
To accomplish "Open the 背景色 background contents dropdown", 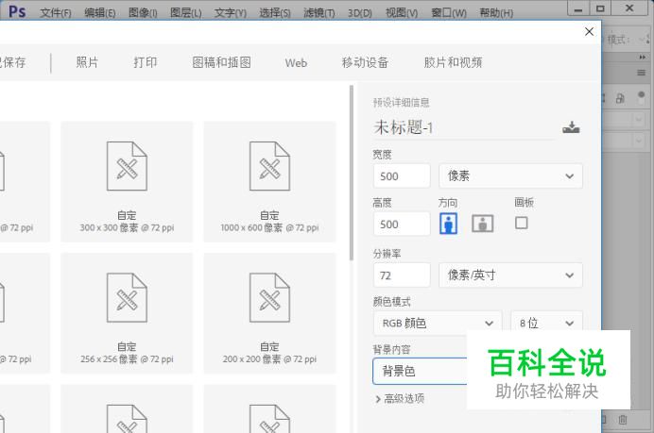I will (x=420, y=371).
